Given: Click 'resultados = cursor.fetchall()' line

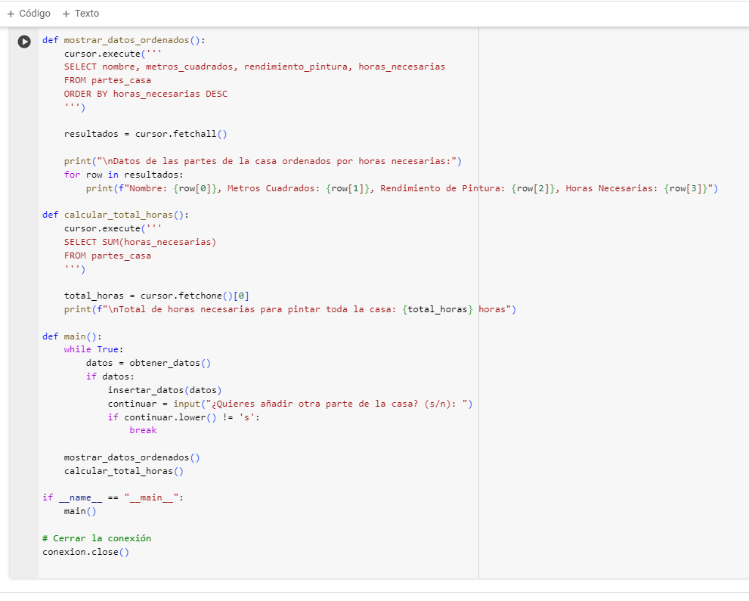Looking at the screenshot, I should click(146, 134).
